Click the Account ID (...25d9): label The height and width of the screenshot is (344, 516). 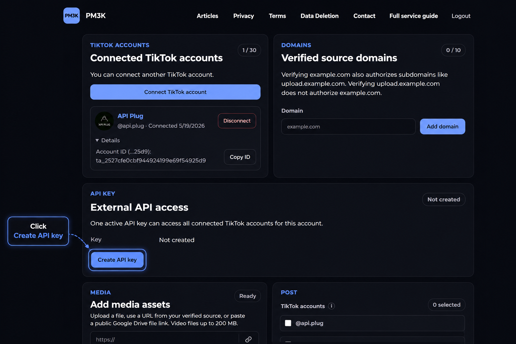(123, 152)
